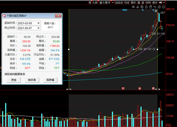177x127 pixels.
Task: Click the 金额 value 871.53亿
Action: pyautogui.click(x=54, y=59)
